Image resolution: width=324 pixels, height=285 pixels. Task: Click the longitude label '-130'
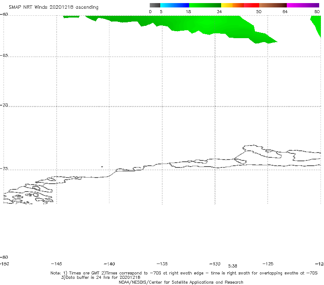[x=215, y=264]
